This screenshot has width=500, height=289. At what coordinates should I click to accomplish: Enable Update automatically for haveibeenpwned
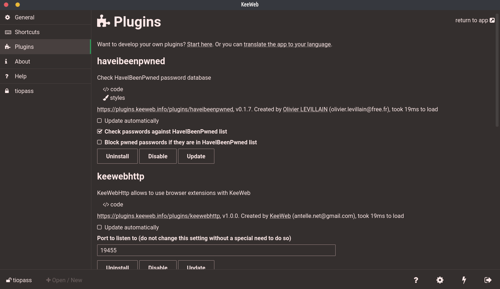click(x=99, y=121)
